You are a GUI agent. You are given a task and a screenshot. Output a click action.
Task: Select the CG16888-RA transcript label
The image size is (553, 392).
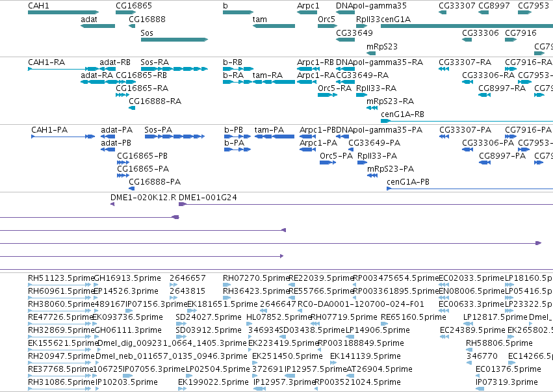coord(155,101)
